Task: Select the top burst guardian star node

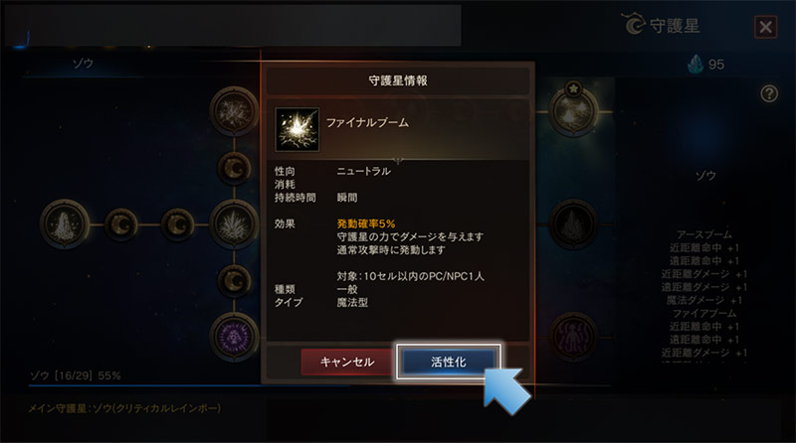Action: coord(234,111)
